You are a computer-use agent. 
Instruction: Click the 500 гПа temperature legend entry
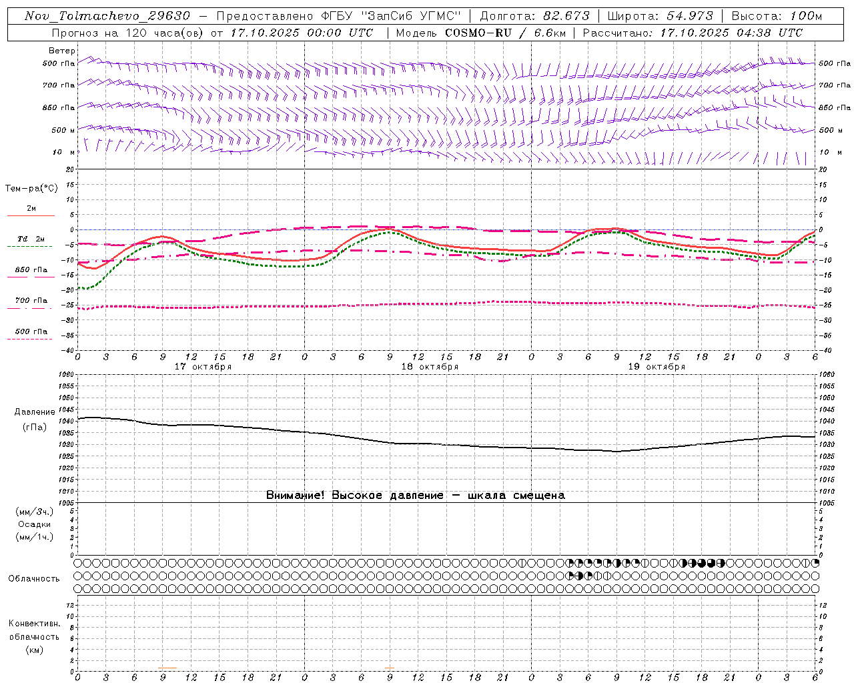tap(31, 331)
